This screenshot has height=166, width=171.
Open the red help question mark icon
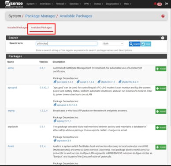pyautogui.click(x=163, y=16)
